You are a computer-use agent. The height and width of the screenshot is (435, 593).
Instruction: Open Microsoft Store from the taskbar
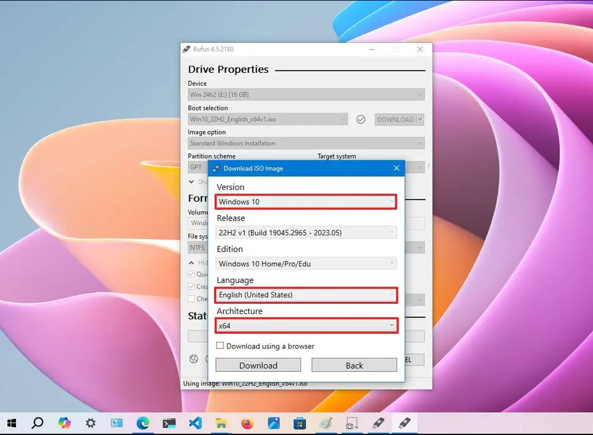(299, 423)
